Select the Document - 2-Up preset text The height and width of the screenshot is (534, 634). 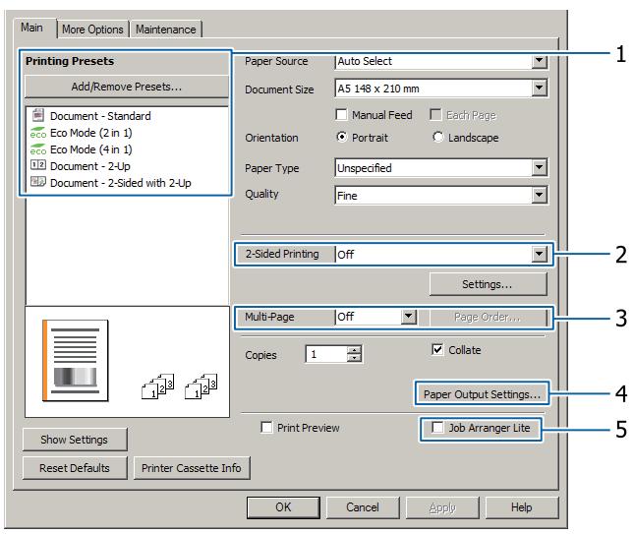click(x=90, y=166)
